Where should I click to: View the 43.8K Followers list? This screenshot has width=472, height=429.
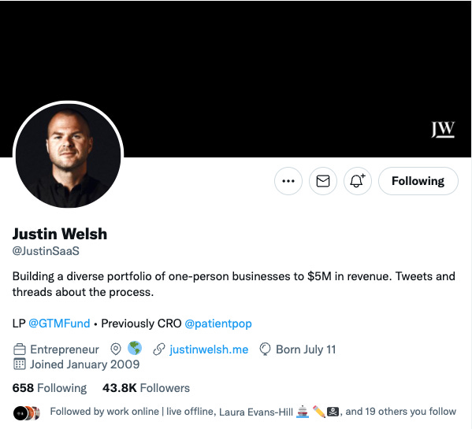(146, 388)
